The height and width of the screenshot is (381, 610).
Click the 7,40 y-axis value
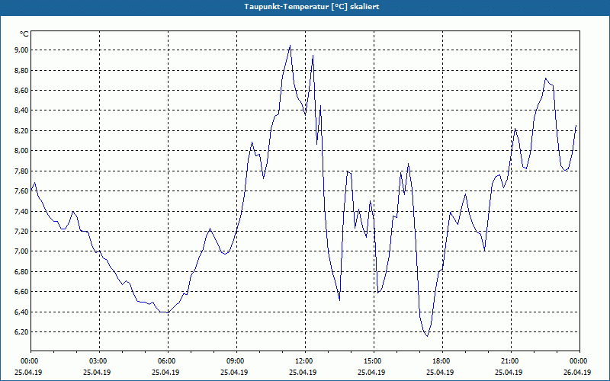pos(22,212)
